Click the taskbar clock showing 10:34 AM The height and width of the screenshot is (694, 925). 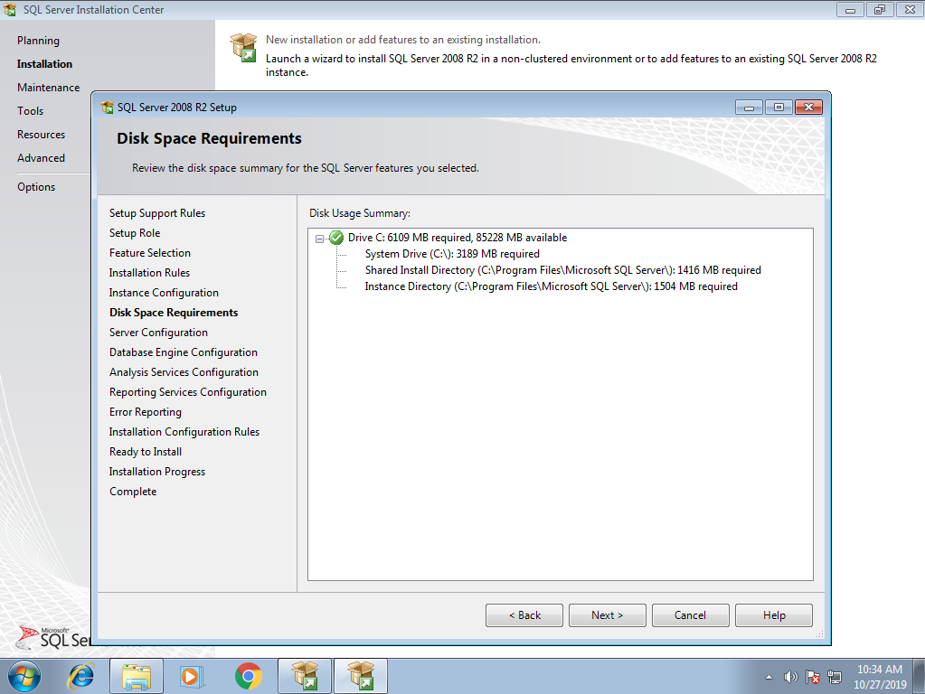pos(880,677)
